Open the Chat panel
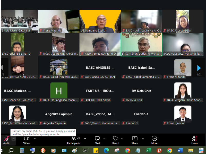 click(97, 140)
